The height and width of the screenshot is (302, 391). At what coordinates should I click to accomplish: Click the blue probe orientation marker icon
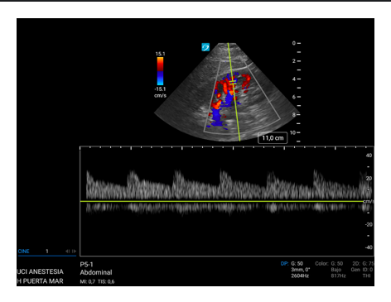(x=205, y=47)
